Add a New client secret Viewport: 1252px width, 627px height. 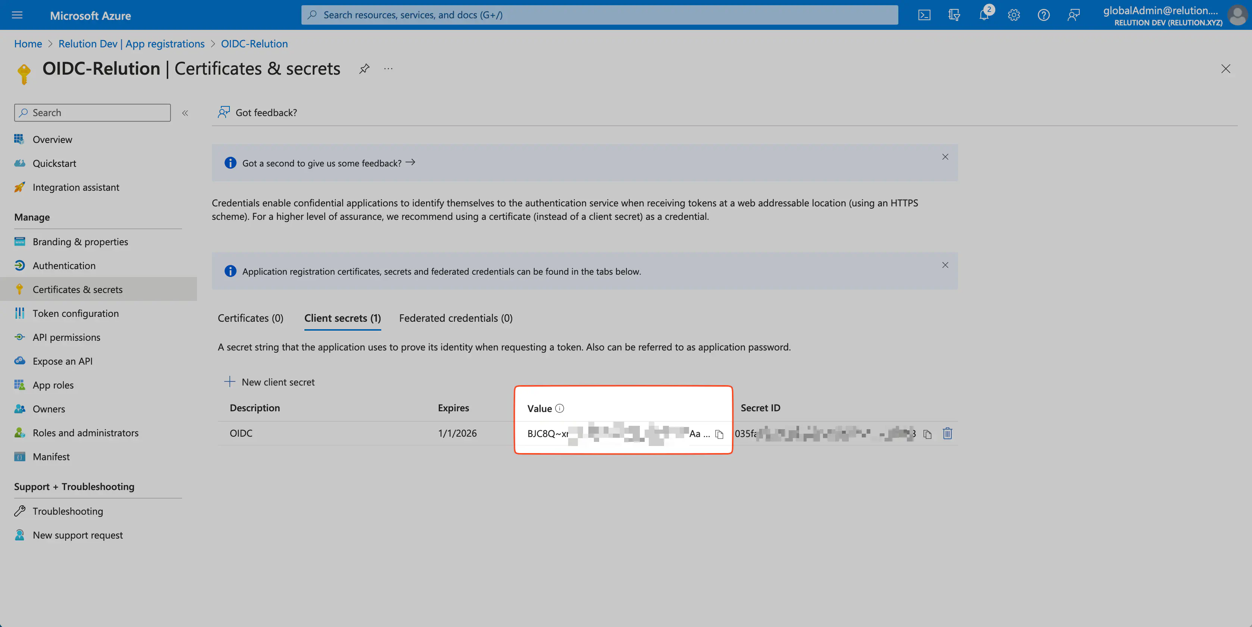[x=269, y=382]
